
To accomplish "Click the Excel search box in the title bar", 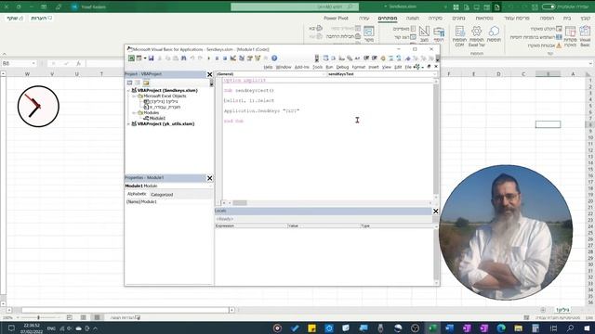I will [295, 6].
